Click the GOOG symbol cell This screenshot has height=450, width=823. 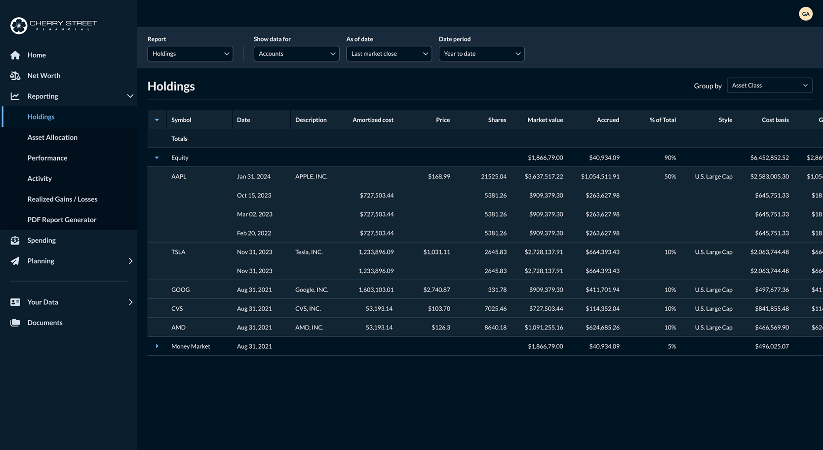click(180, 290)
